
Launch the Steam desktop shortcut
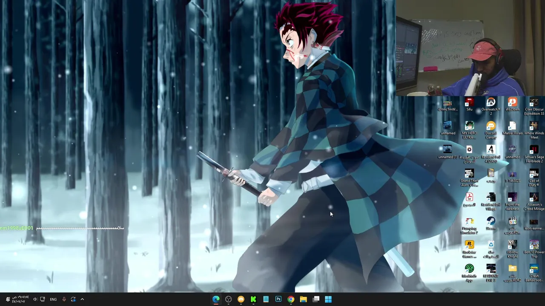coord(491,224)
